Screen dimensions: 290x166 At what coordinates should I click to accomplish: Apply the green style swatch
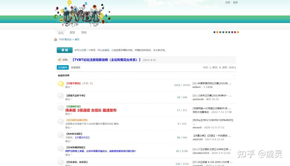pos(229,32)
